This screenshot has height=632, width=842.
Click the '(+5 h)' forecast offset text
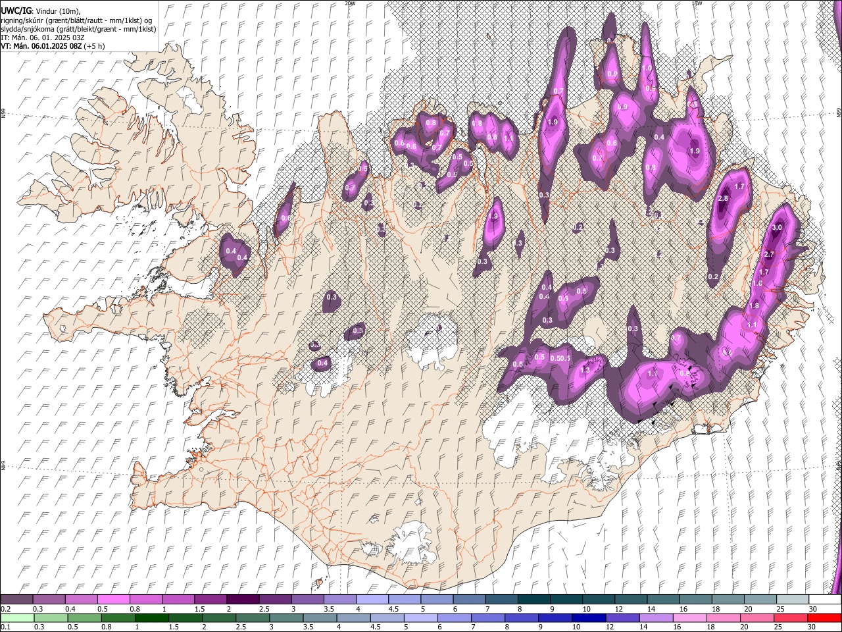[95, 46]
